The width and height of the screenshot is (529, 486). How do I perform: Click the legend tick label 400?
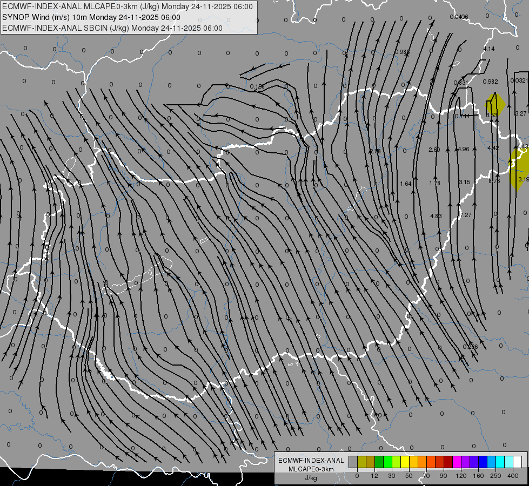coord(513,476)
